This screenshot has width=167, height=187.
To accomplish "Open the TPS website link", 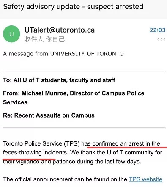I will point(145,179).
